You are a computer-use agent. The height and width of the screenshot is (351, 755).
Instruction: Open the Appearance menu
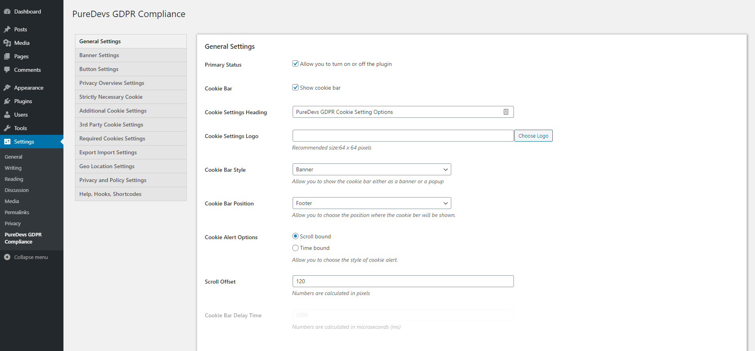click(x=32, y=88)
